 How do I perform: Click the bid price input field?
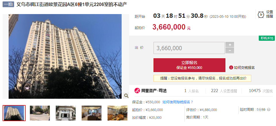(189, 48)
